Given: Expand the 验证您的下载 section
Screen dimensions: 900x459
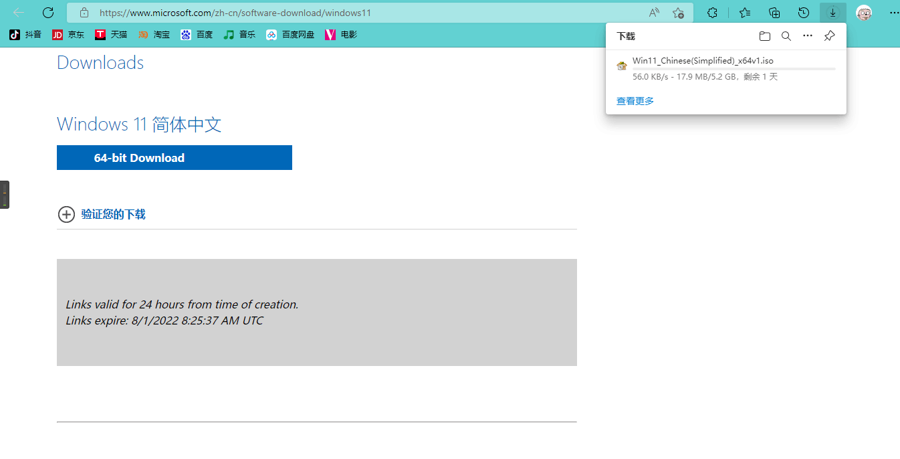Looking at the screenshot, I should pyautogui.click(x=102, y=214).
